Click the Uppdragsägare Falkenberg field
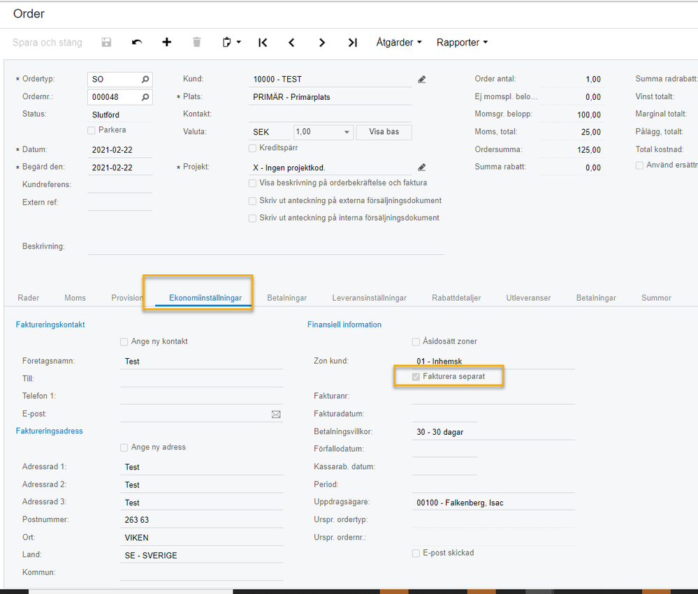Viewport: 698px width, 594px height. (x=494, y=503)
